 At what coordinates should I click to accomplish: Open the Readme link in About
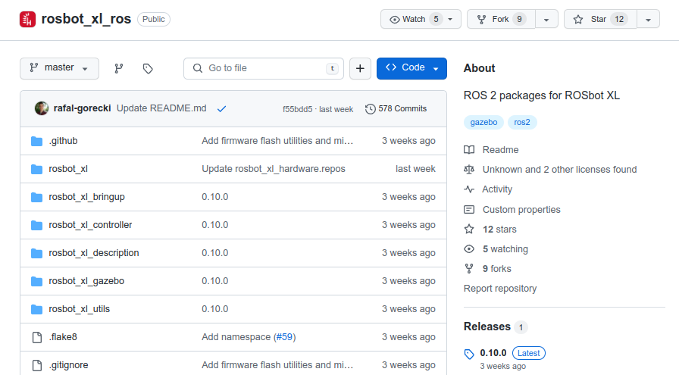pyautogui.click(x=500, y=150)
